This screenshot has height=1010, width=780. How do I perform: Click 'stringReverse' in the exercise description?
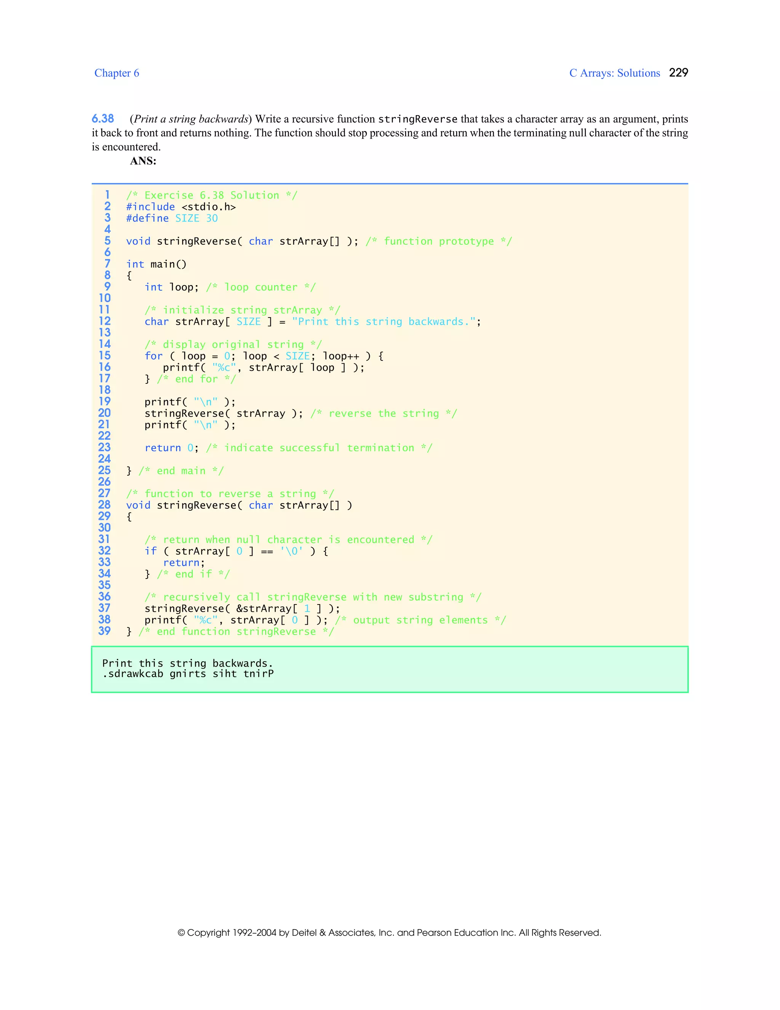(418, 119)
